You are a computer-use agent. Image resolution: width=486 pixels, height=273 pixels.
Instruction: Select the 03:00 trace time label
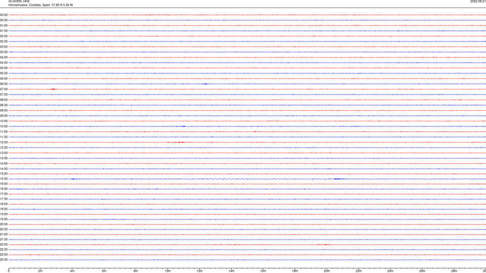(4, 47)
